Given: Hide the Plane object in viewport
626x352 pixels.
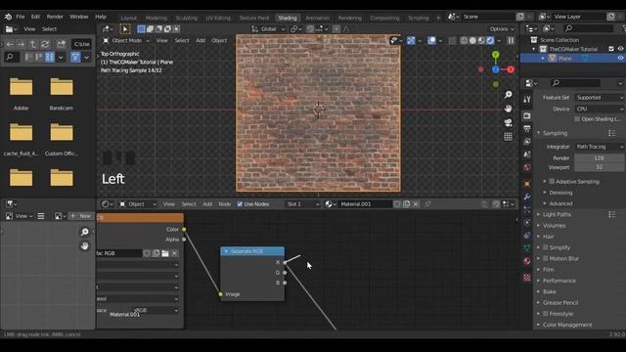Looking at the screenshot, I should 620,59.
